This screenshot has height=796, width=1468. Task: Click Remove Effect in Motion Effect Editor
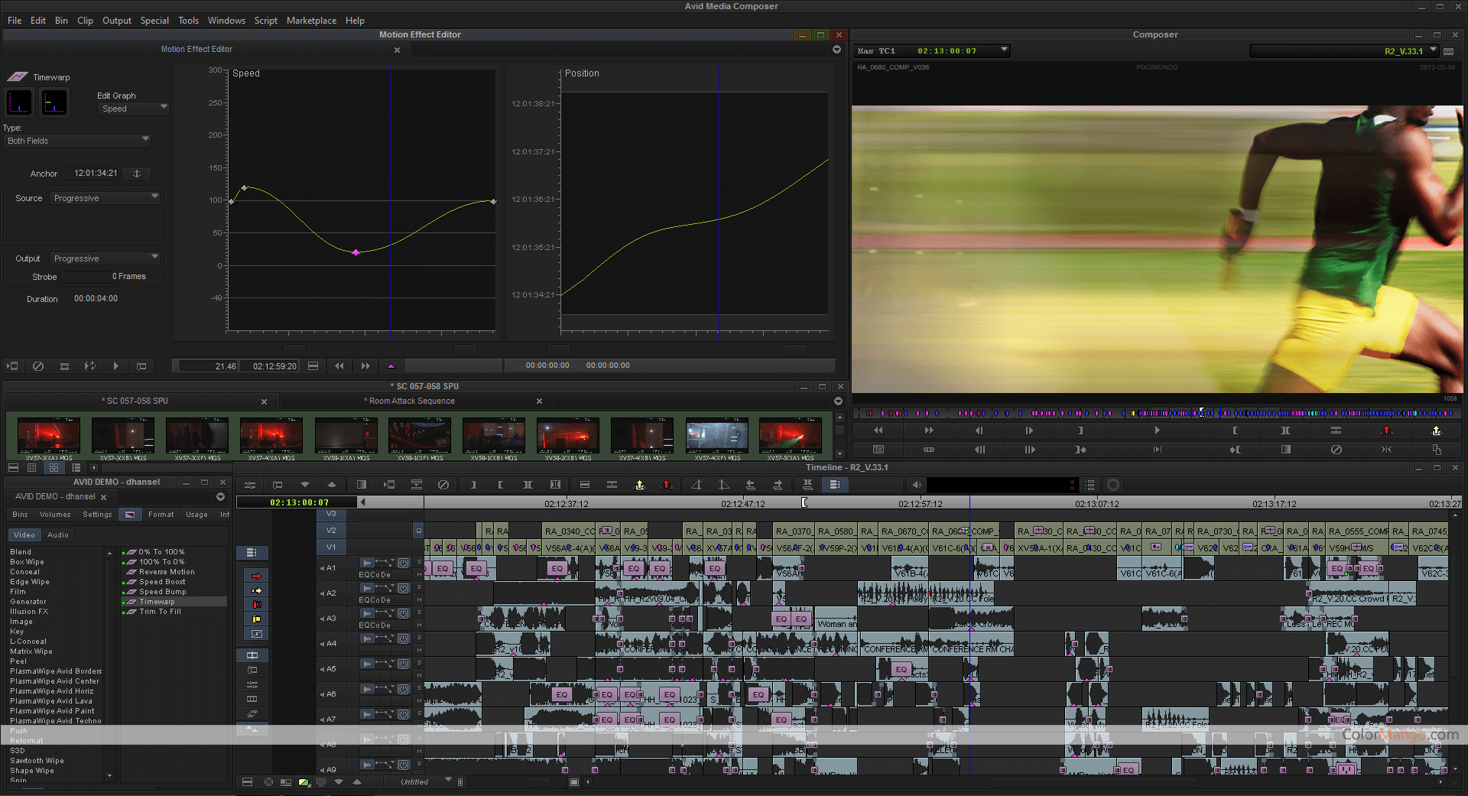[38, 366]
